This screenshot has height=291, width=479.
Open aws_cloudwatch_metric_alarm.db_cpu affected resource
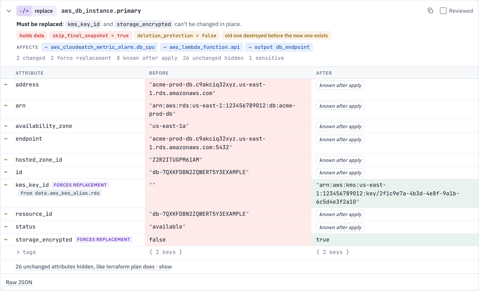100,47
